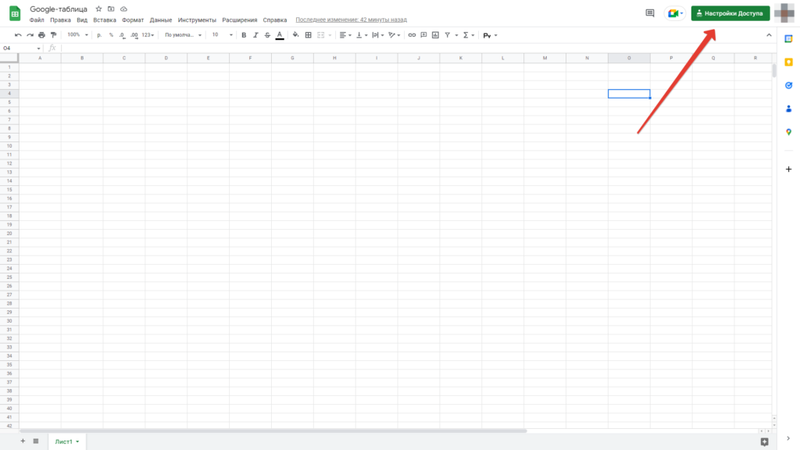Viewport: 800px width, 450px height.
Task: Click the undo arrow icon
Action: (x=18, y=35)
